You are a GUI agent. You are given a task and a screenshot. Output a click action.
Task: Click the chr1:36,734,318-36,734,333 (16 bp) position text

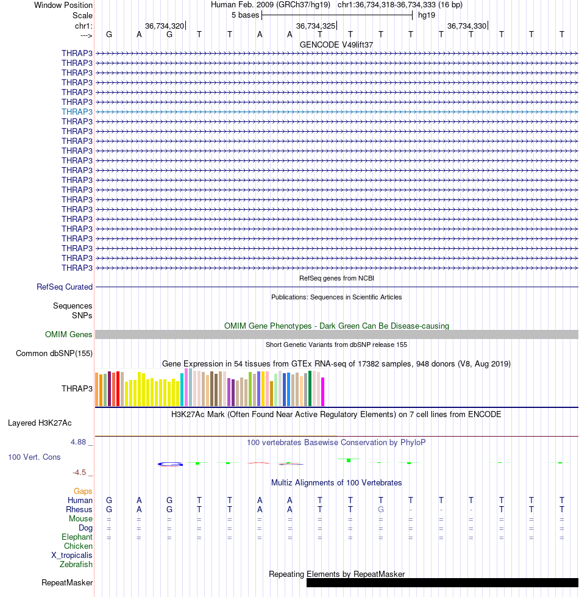point(400,5)
